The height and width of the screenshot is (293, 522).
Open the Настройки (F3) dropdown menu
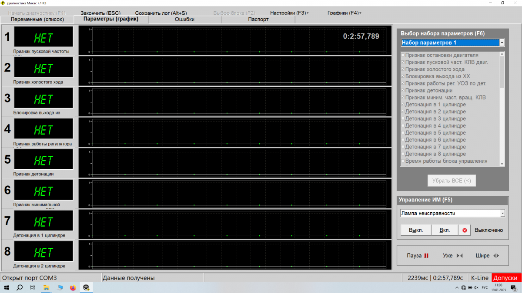[289, 13]
